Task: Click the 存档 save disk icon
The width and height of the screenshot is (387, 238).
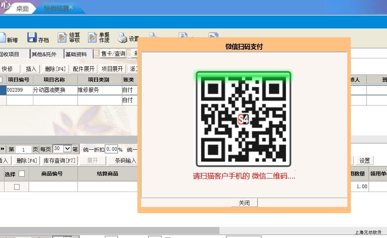Action: pos(32,38)
